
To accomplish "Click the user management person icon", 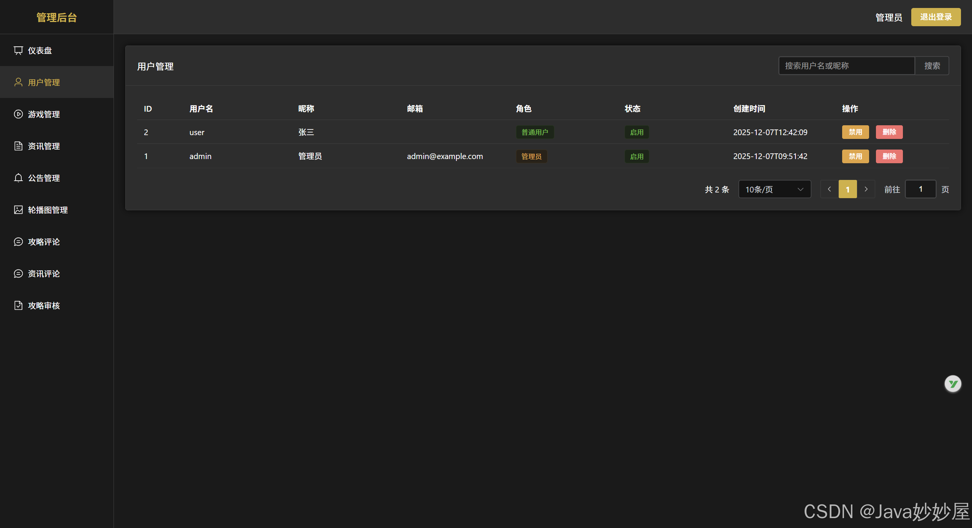I will (18, 82).
